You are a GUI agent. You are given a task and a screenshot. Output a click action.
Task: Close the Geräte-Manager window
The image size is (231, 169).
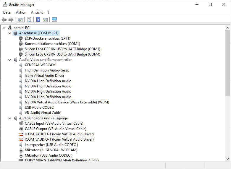pyautogui.click(x=224, y=4)
